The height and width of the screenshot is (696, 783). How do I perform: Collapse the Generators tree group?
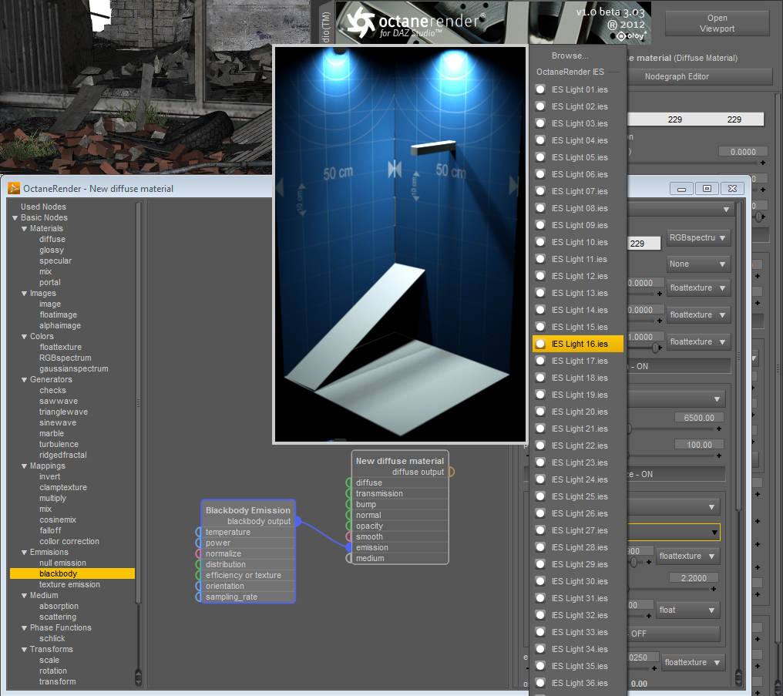[24, 380]
